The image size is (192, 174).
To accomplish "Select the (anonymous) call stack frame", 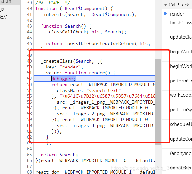I will 181,153.
